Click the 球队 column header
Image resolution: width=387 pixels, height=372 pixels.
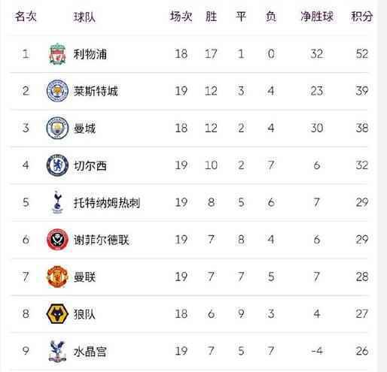[84, 17]
